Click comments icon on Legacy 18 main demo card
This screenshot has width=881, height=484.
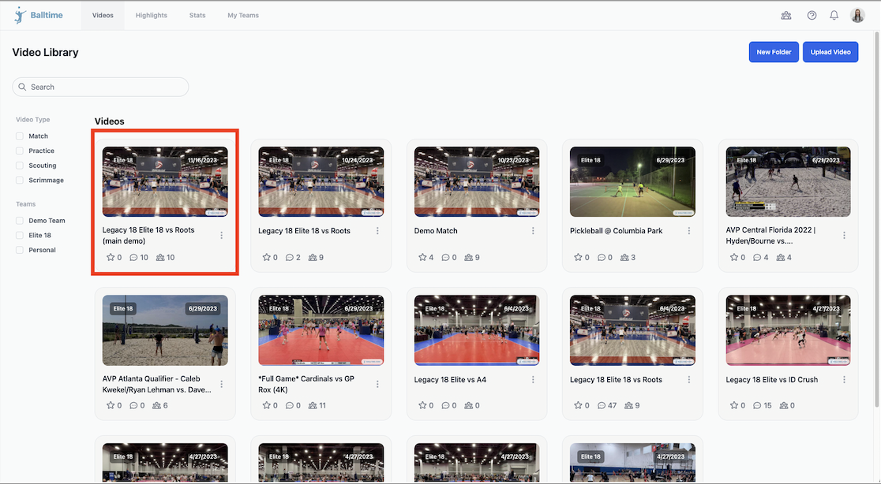click(x=133, y=258)
